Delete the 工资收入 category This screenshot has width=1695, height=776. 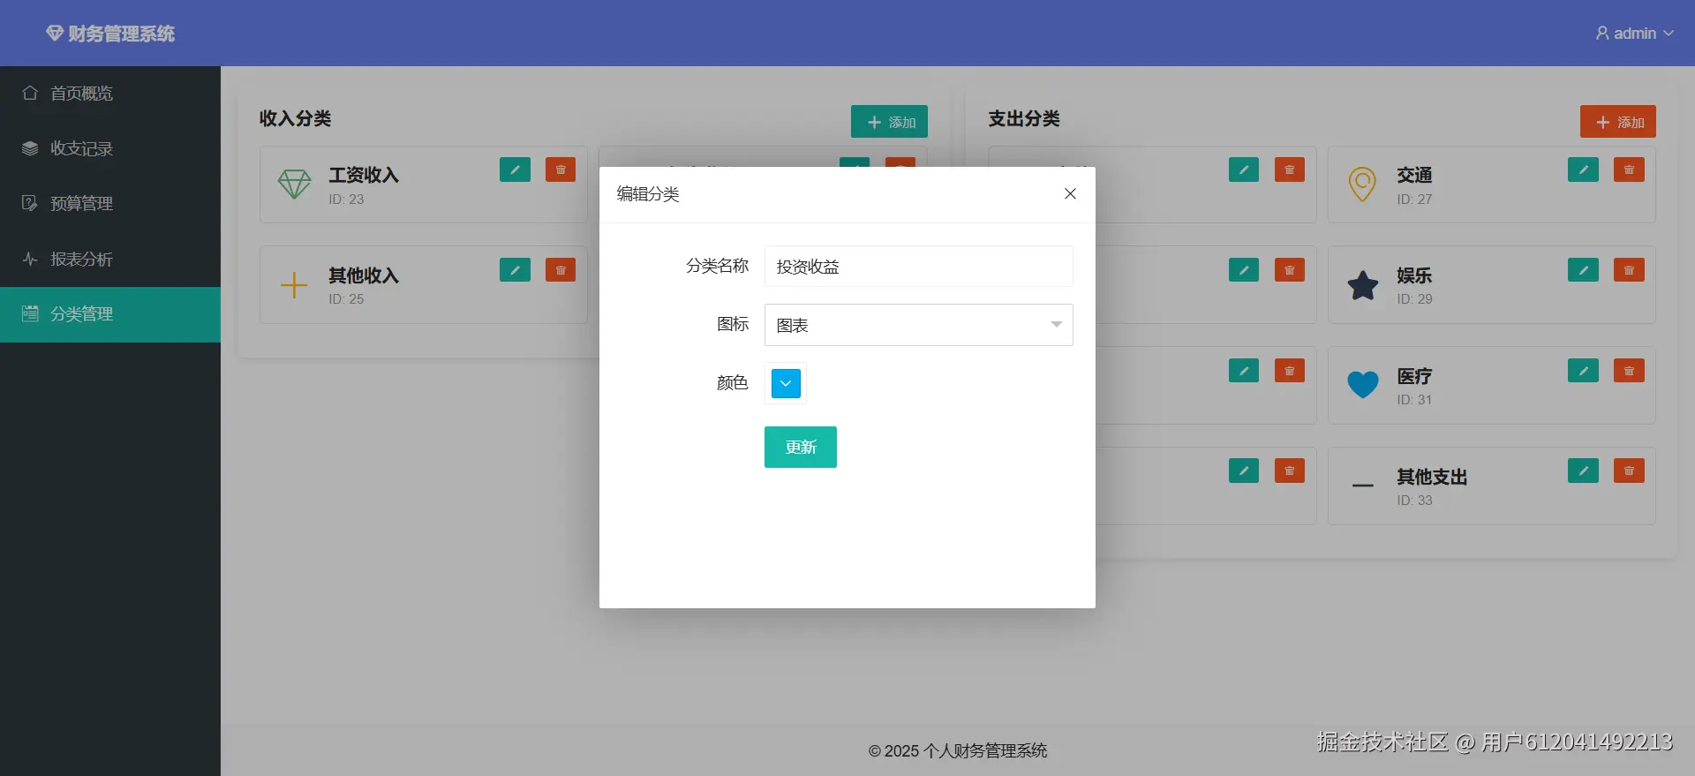point(561,170)
